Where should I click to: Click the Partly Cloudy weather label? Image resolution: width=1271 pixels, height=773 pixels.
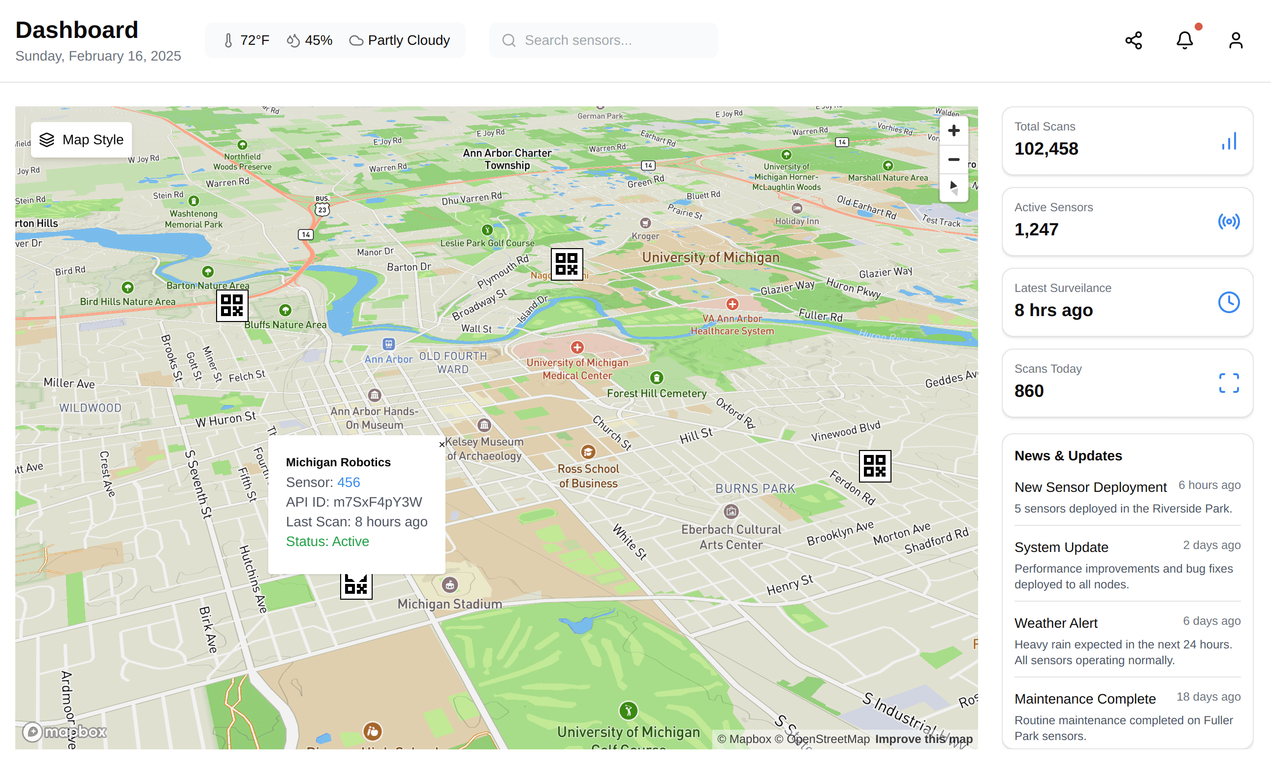(409, 40)
